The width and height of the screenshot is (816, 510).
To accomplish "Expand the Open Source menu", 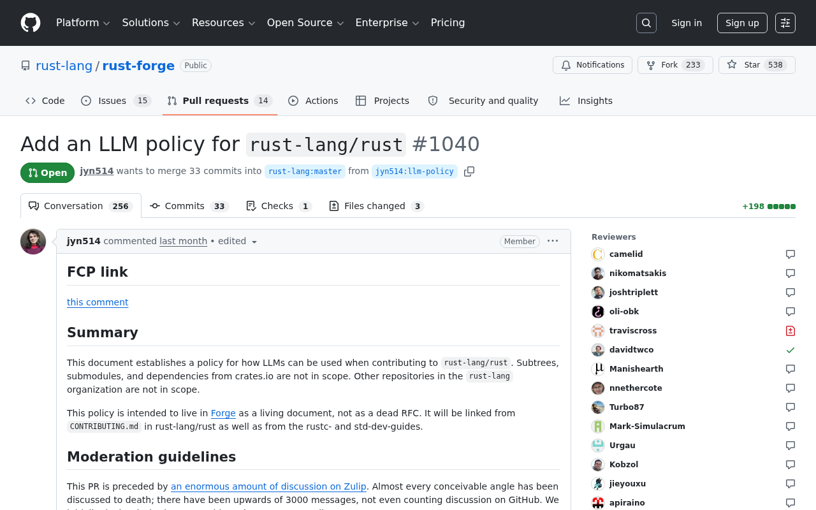I will click(x=305, y=23).
